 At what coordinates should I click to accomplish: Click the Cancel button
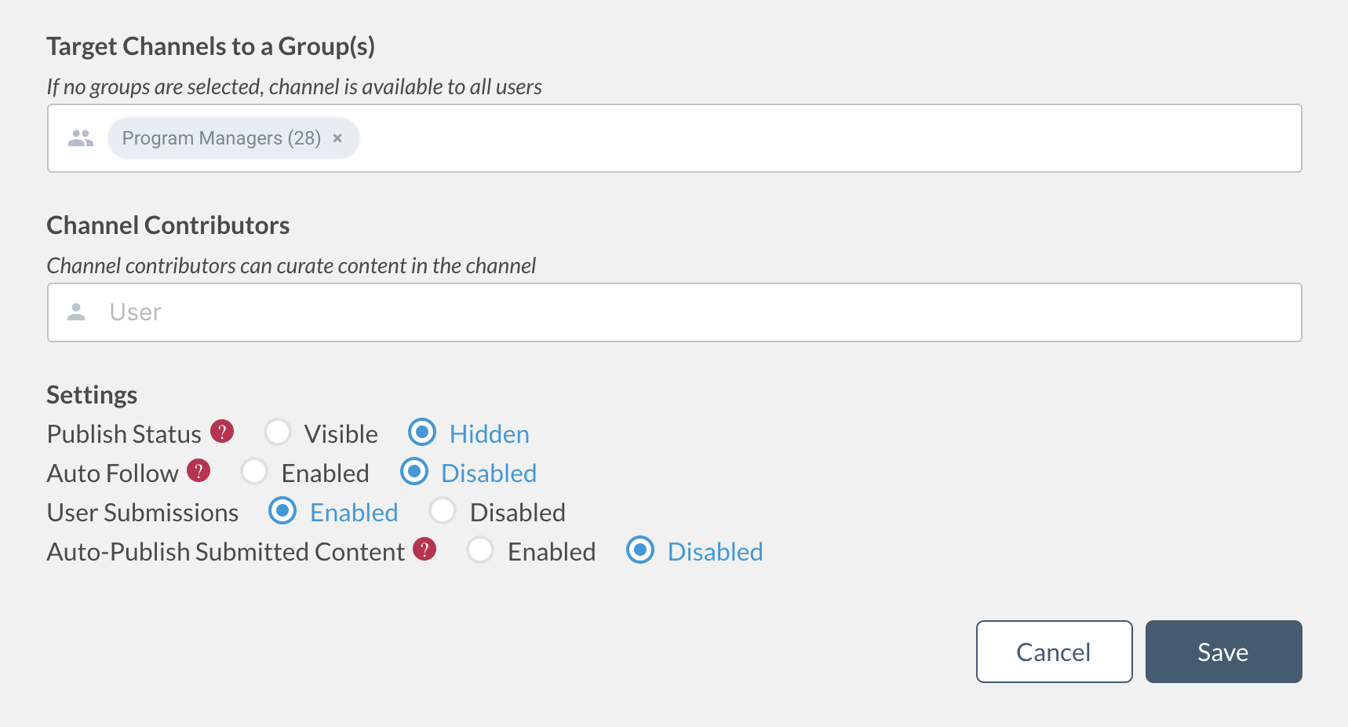tap(1054, 652)
